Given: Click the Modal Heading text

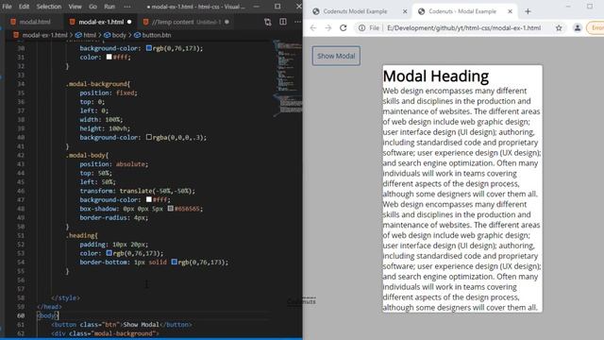Looking at the screenshot, I should click(x=436, y=76).
